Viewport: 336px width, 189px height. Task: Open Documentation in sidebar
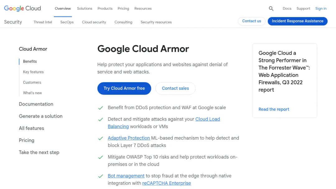[36, 104]
